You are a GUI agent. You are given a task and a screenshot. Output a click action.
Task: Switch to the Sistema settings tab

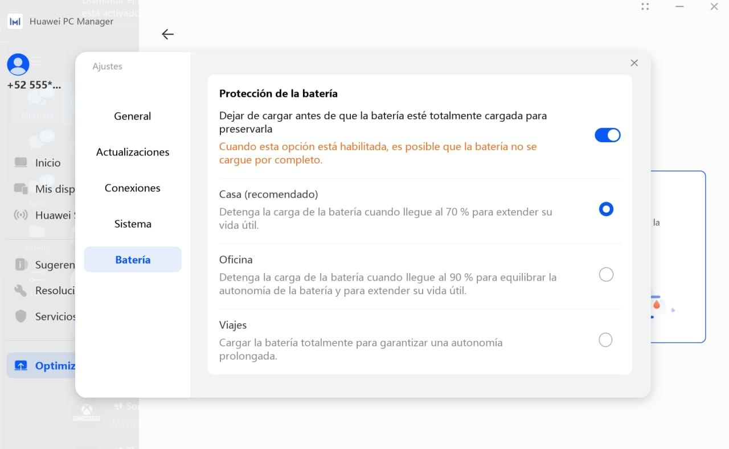click(132, 224)
